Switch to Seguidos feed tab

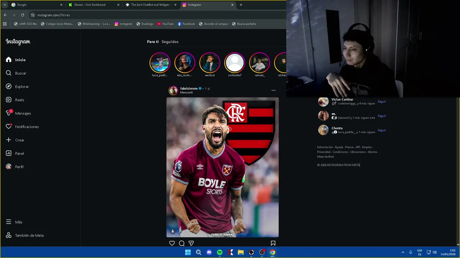pyautogui.click(x=170, y=42)
